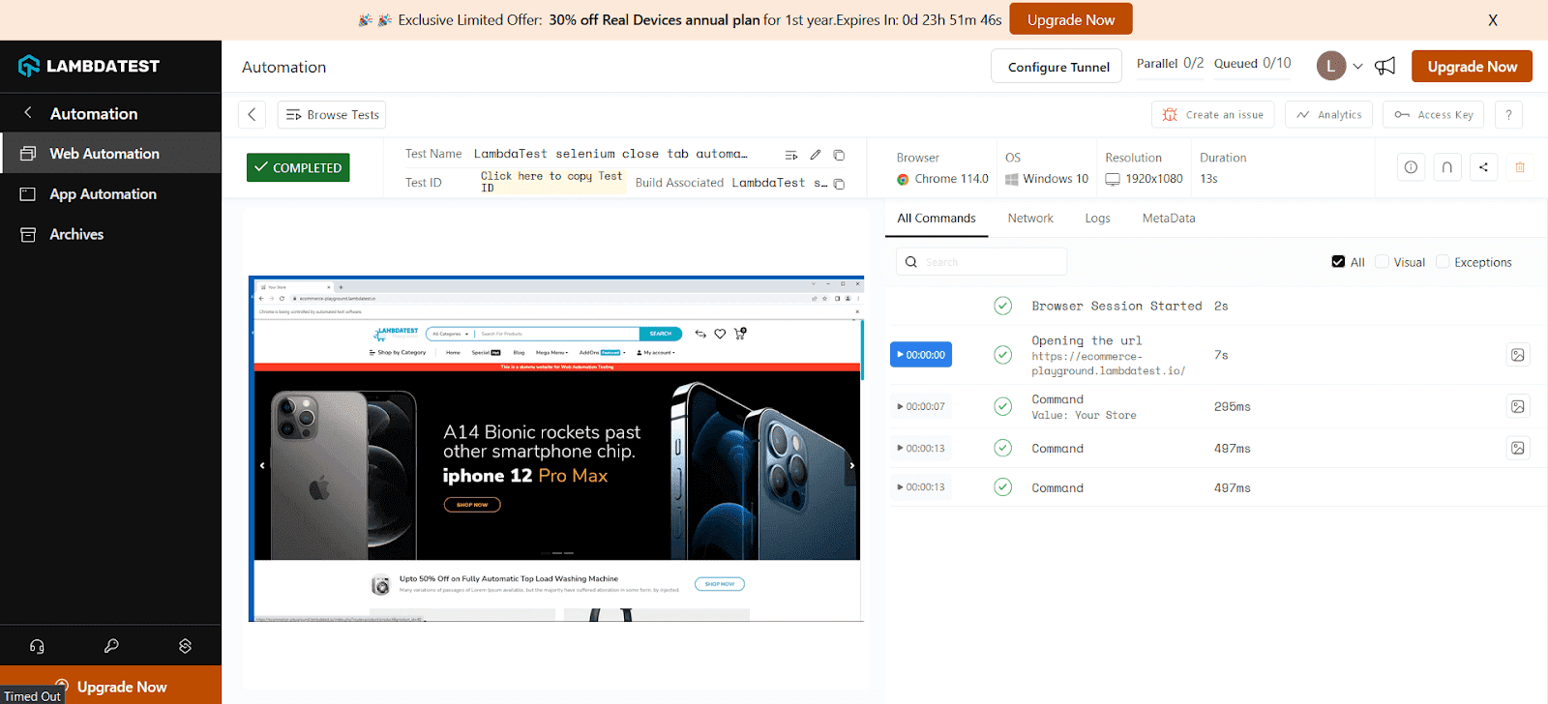Open the Logs tab
1548x704 pixels.
click(1097, 218)
